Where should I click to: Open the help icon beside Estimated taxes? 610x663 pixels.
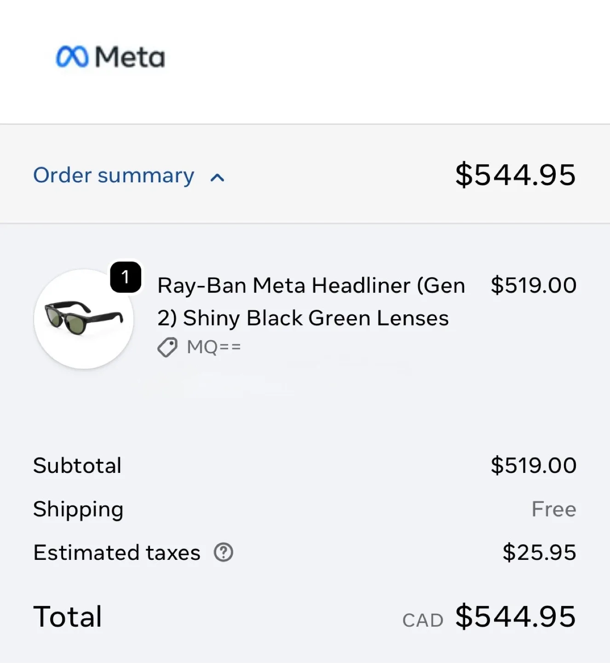(x=224, y=552)
